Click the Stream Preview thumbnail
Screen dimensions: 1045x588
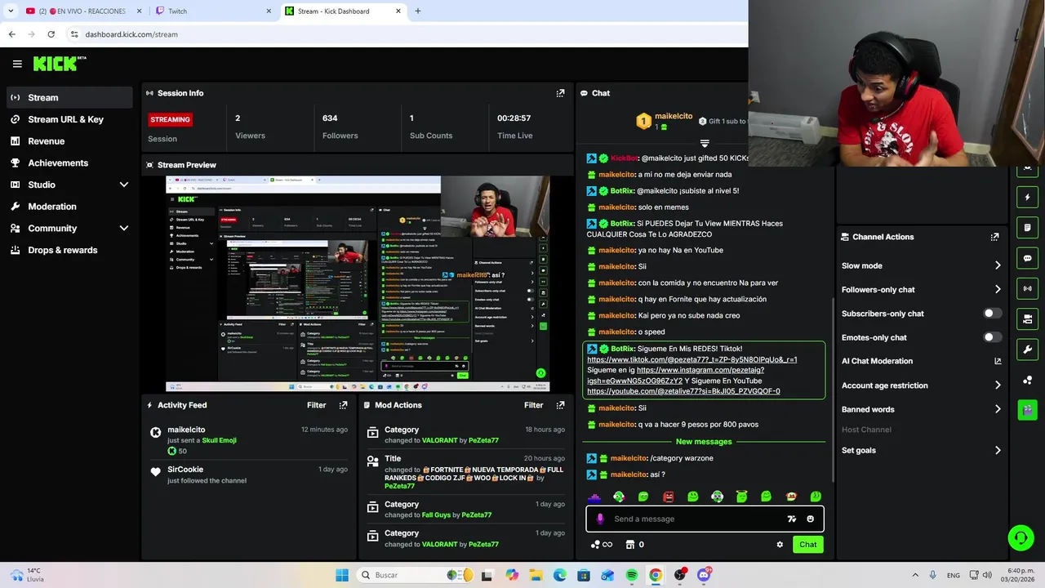tap(358, 283)
